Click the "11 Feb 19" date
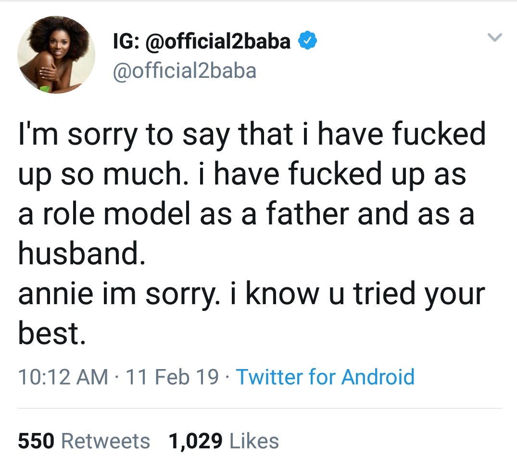Viewport: 517px width, 469px height. click(172, 377)
